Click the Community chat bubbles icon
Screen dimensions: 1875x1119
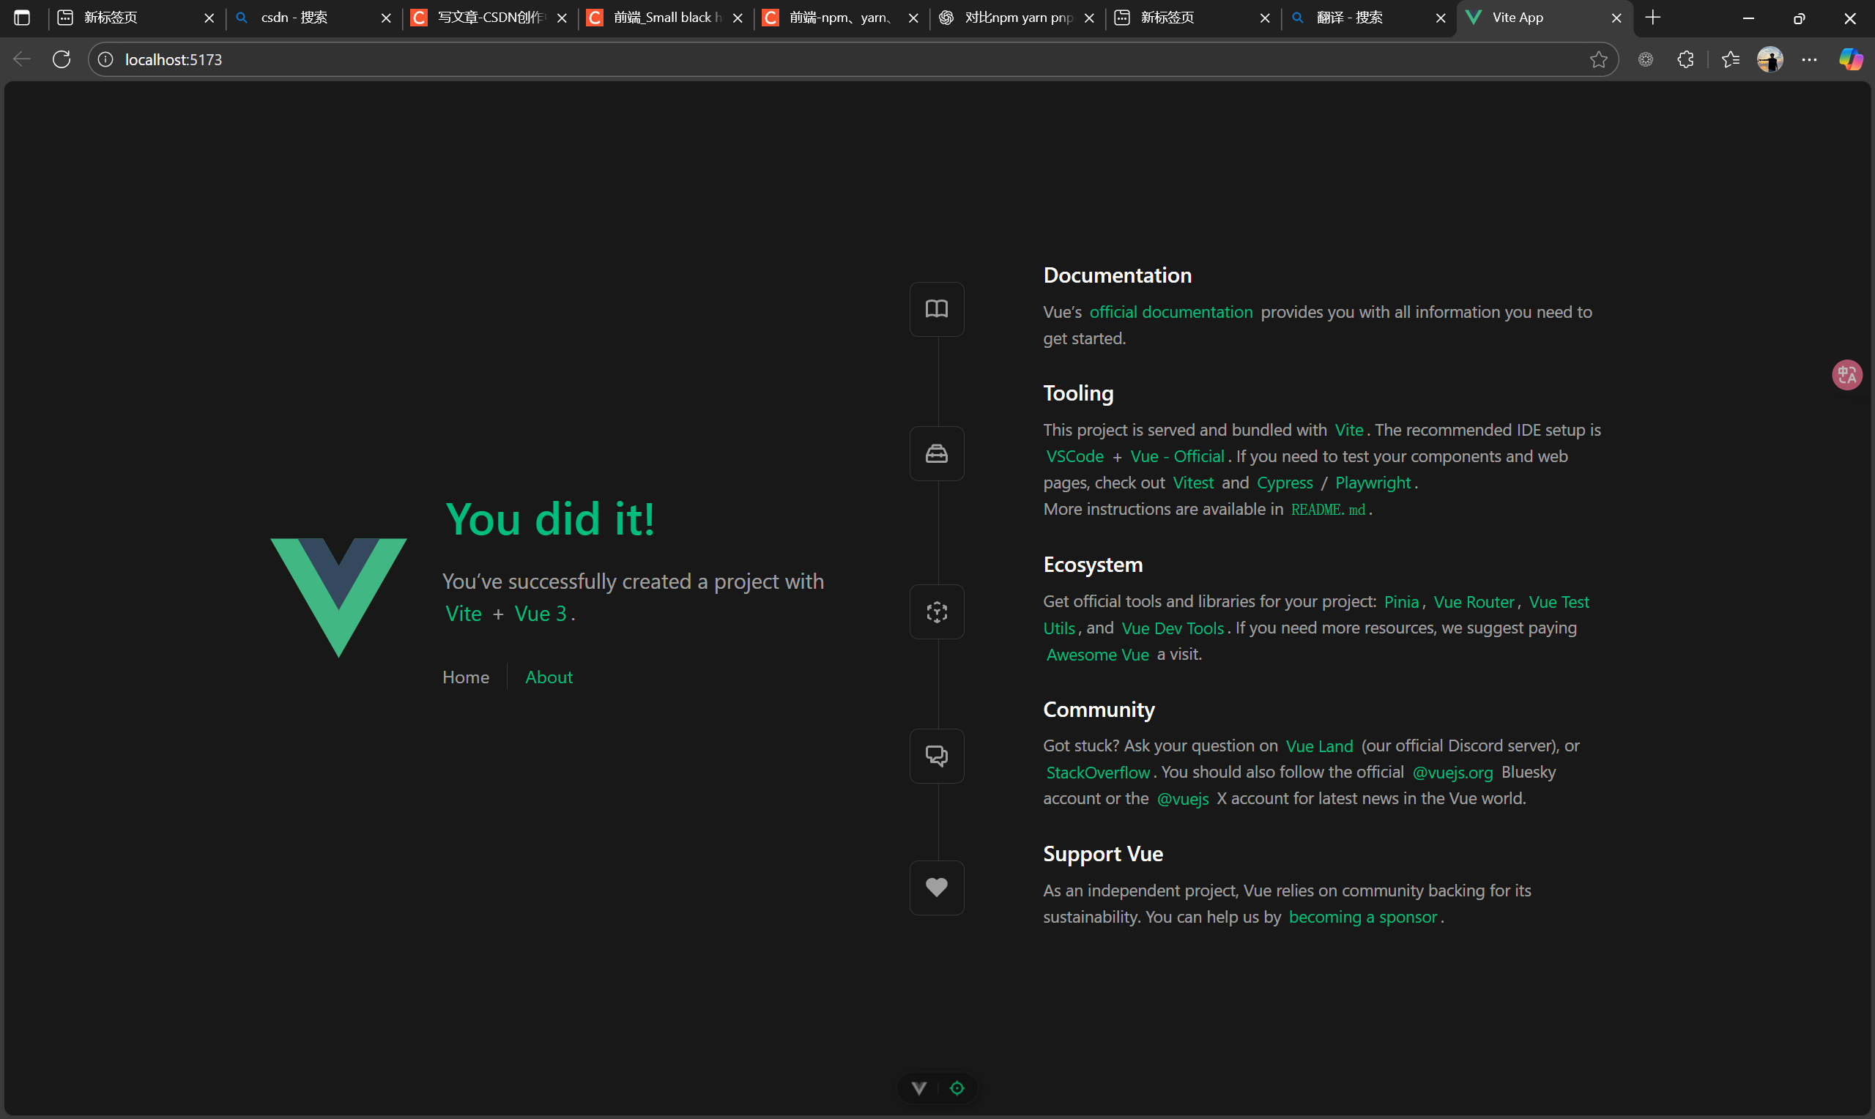coord(936,756)
